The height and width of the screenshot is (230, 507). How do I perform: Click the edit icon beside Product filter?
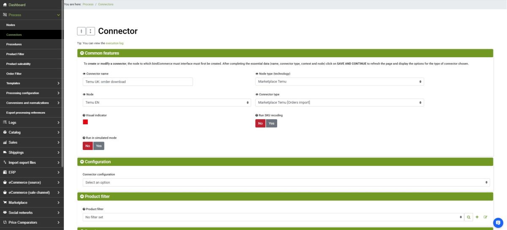(485, 217)
